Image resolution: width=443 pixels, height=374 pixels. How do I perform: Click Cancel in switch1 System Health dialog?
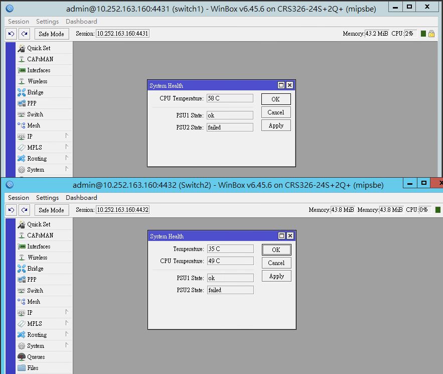click(276, 112)
